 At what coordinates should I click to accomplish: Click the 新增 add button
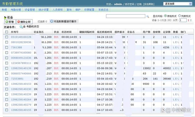point(10,22)
